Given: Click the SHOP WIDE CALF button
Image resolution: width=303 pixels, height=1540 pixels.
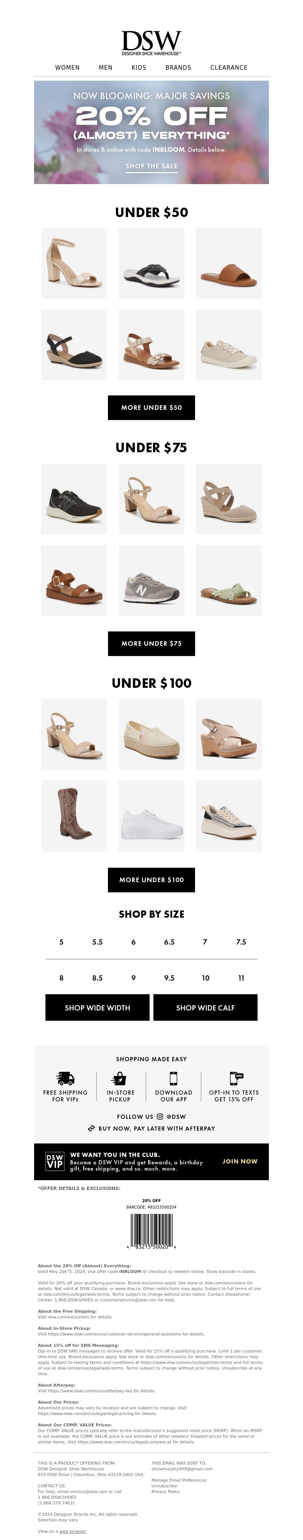Looking at the screenshot, I should tap(206, 1007).
